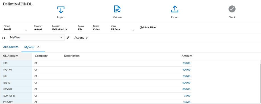Switch to the All Columns tab

[11, 47]
